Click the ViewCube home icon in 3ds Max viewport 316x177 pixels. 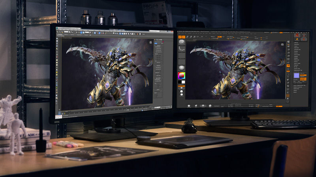click(x=150, y=42)
